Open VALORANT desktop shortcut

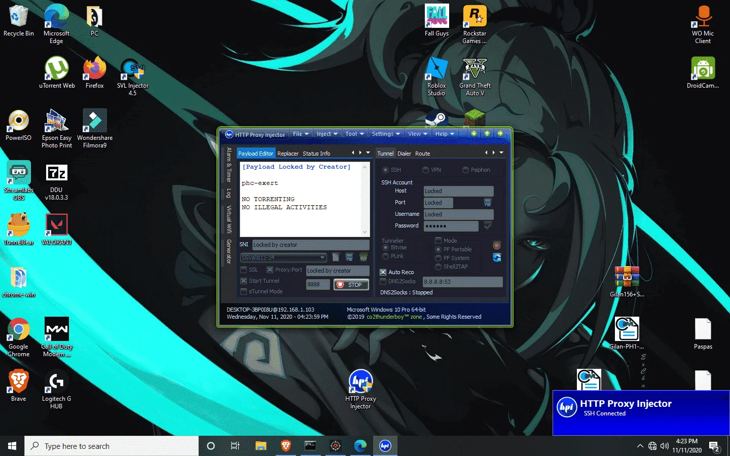click(56, 229)
